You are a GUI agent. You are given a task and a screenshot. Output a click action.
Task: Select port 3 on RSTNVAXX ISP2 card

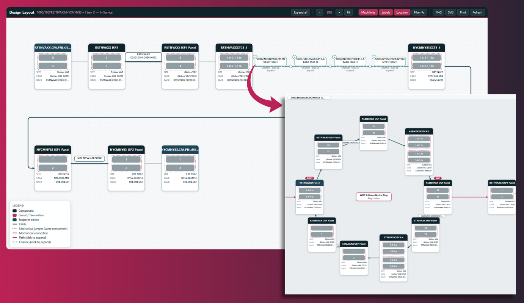coord(107,58)
